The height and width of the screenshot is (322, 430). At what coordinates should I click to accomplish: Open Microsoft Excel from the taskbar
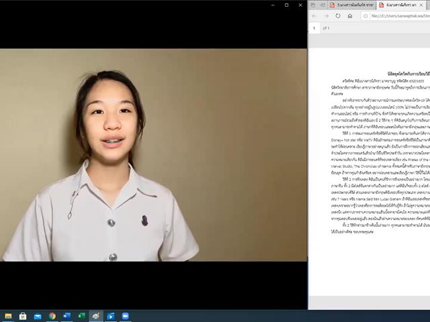point(81,316)
